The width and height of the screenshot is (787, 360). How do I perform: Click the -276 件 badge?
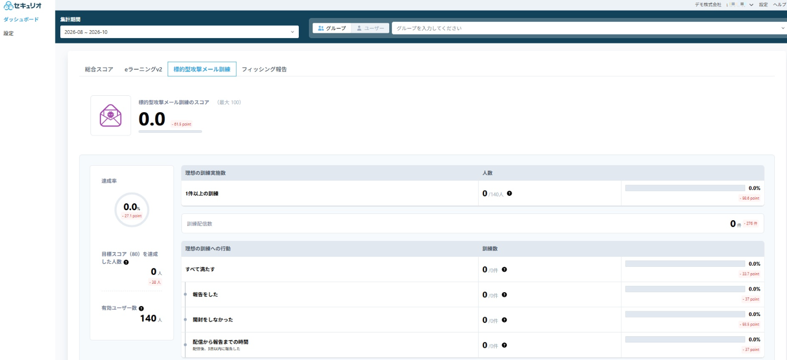pos(751,223)
